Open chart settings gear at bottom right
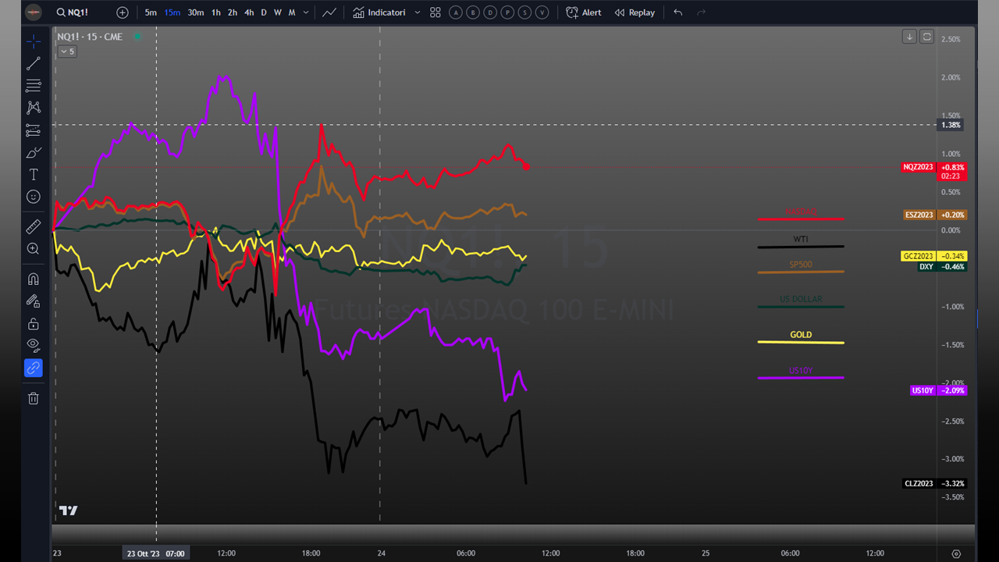Viewport: 999px width, 562px height. tap(956, 553)
